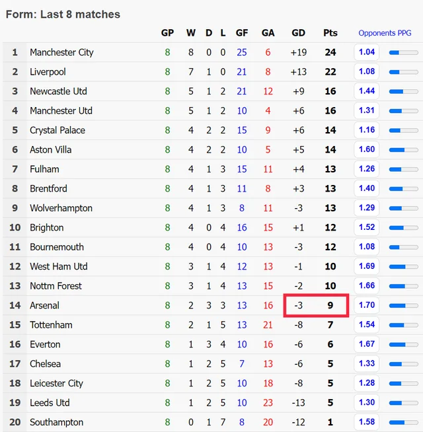Click the Pts column header
This screenshot has width=423, height=432.
(330, 33)
